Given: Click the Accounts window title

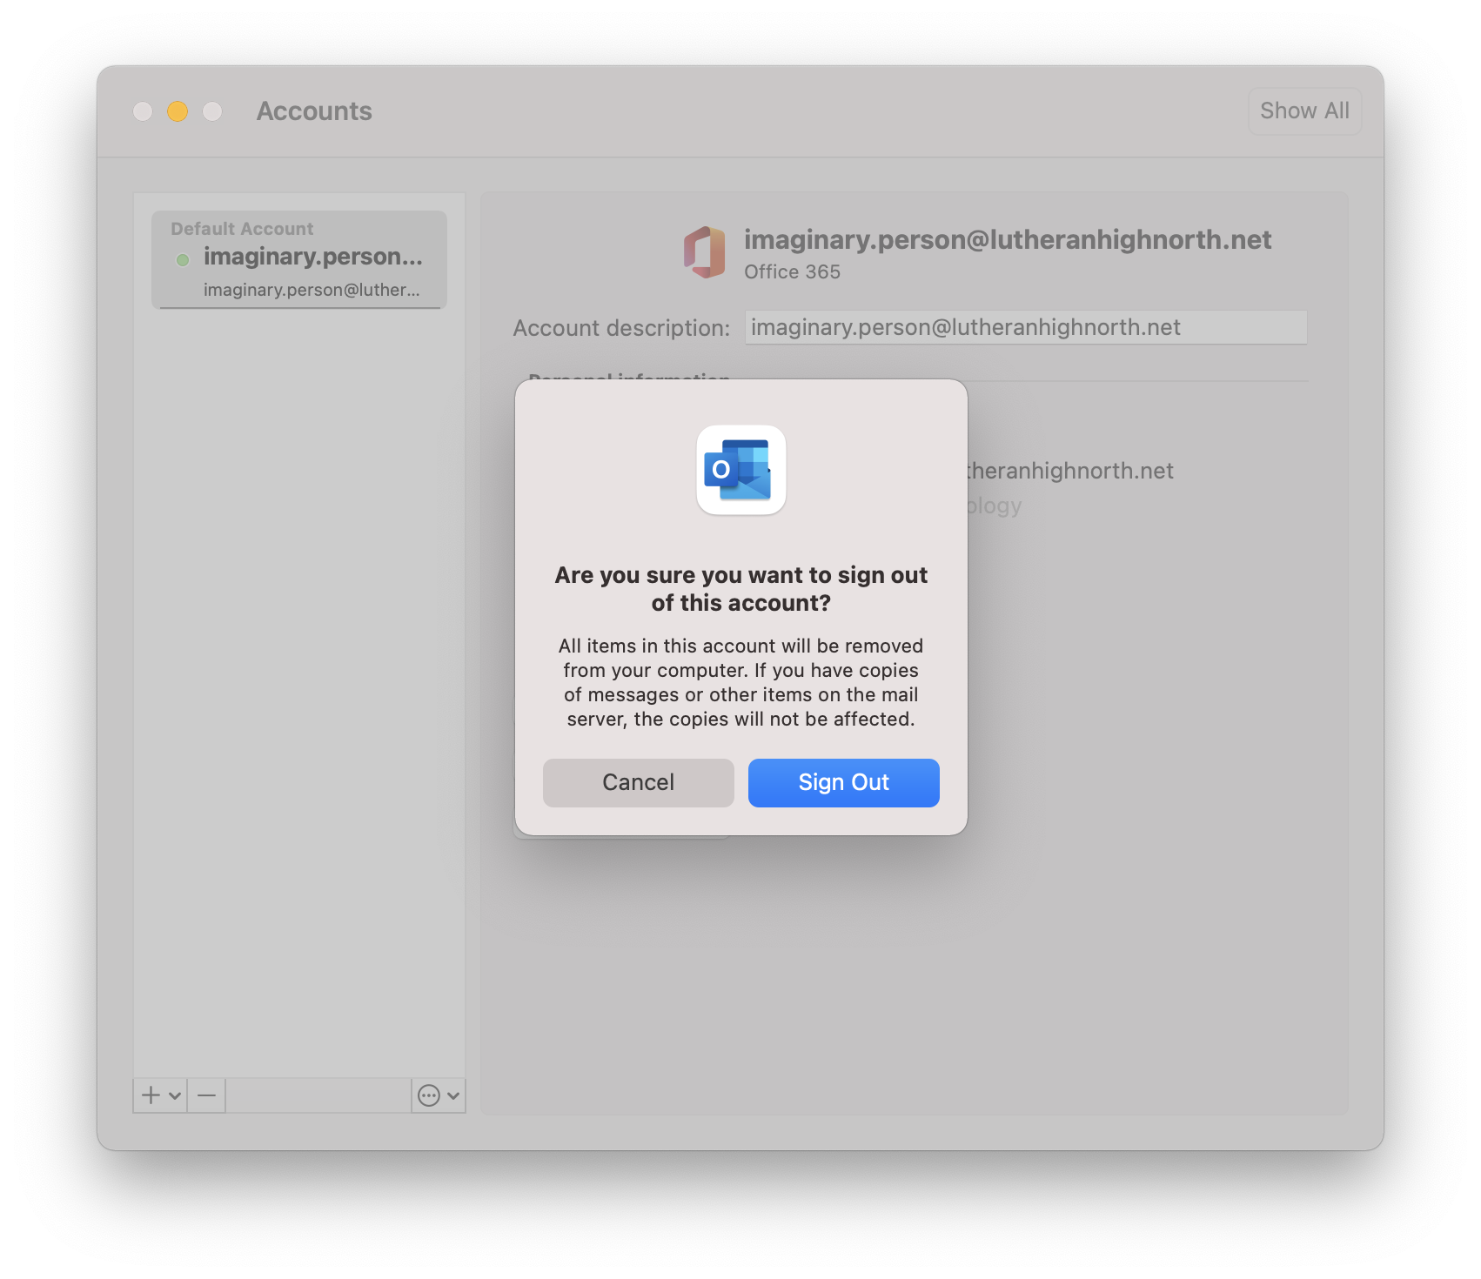Looking at the screenshot, I should pyautogui.click(x=314, y=110).
